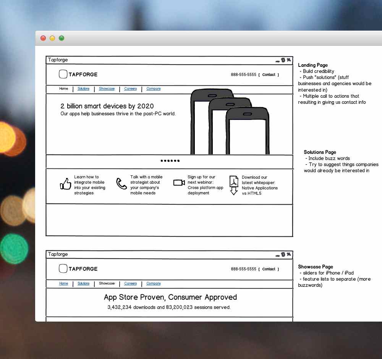Open Showcase link in landing page navigation
This screenshot has width=382, height=359.
[x=107, y=89]
